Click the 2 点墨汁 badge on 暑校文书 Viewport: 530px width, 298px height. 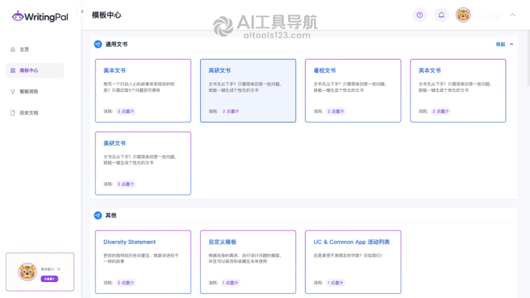click(x=336, y=111)
